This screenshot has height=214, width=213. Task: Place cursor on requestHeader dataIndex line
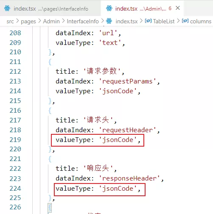point(108,130)
